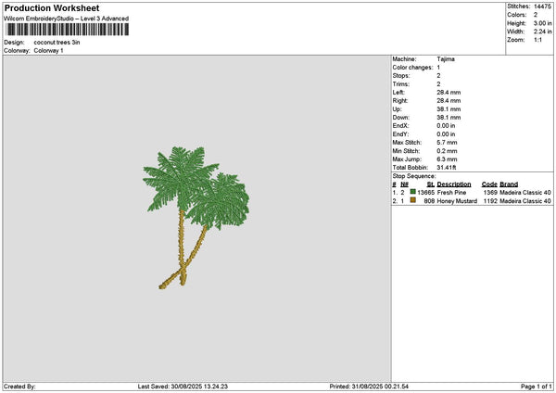Screen dimensions: 556x393
Task: Click the Code column header
Action: 489,184
